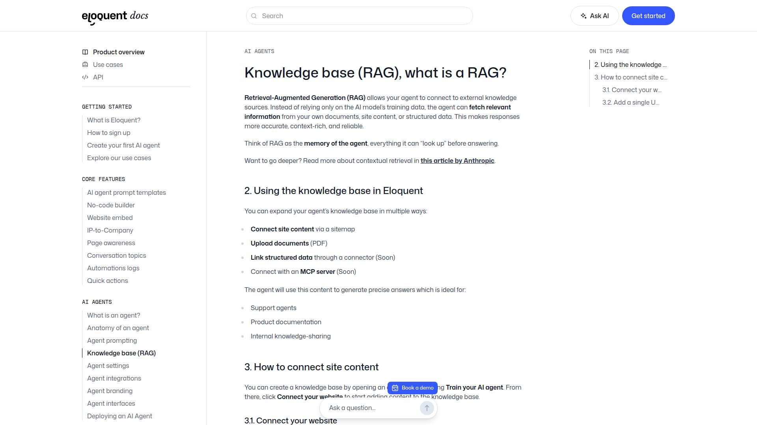This screenshot has width=757, height=425.
Task: Jump to '2. Using the knowledge...' section
Action: 630,65
